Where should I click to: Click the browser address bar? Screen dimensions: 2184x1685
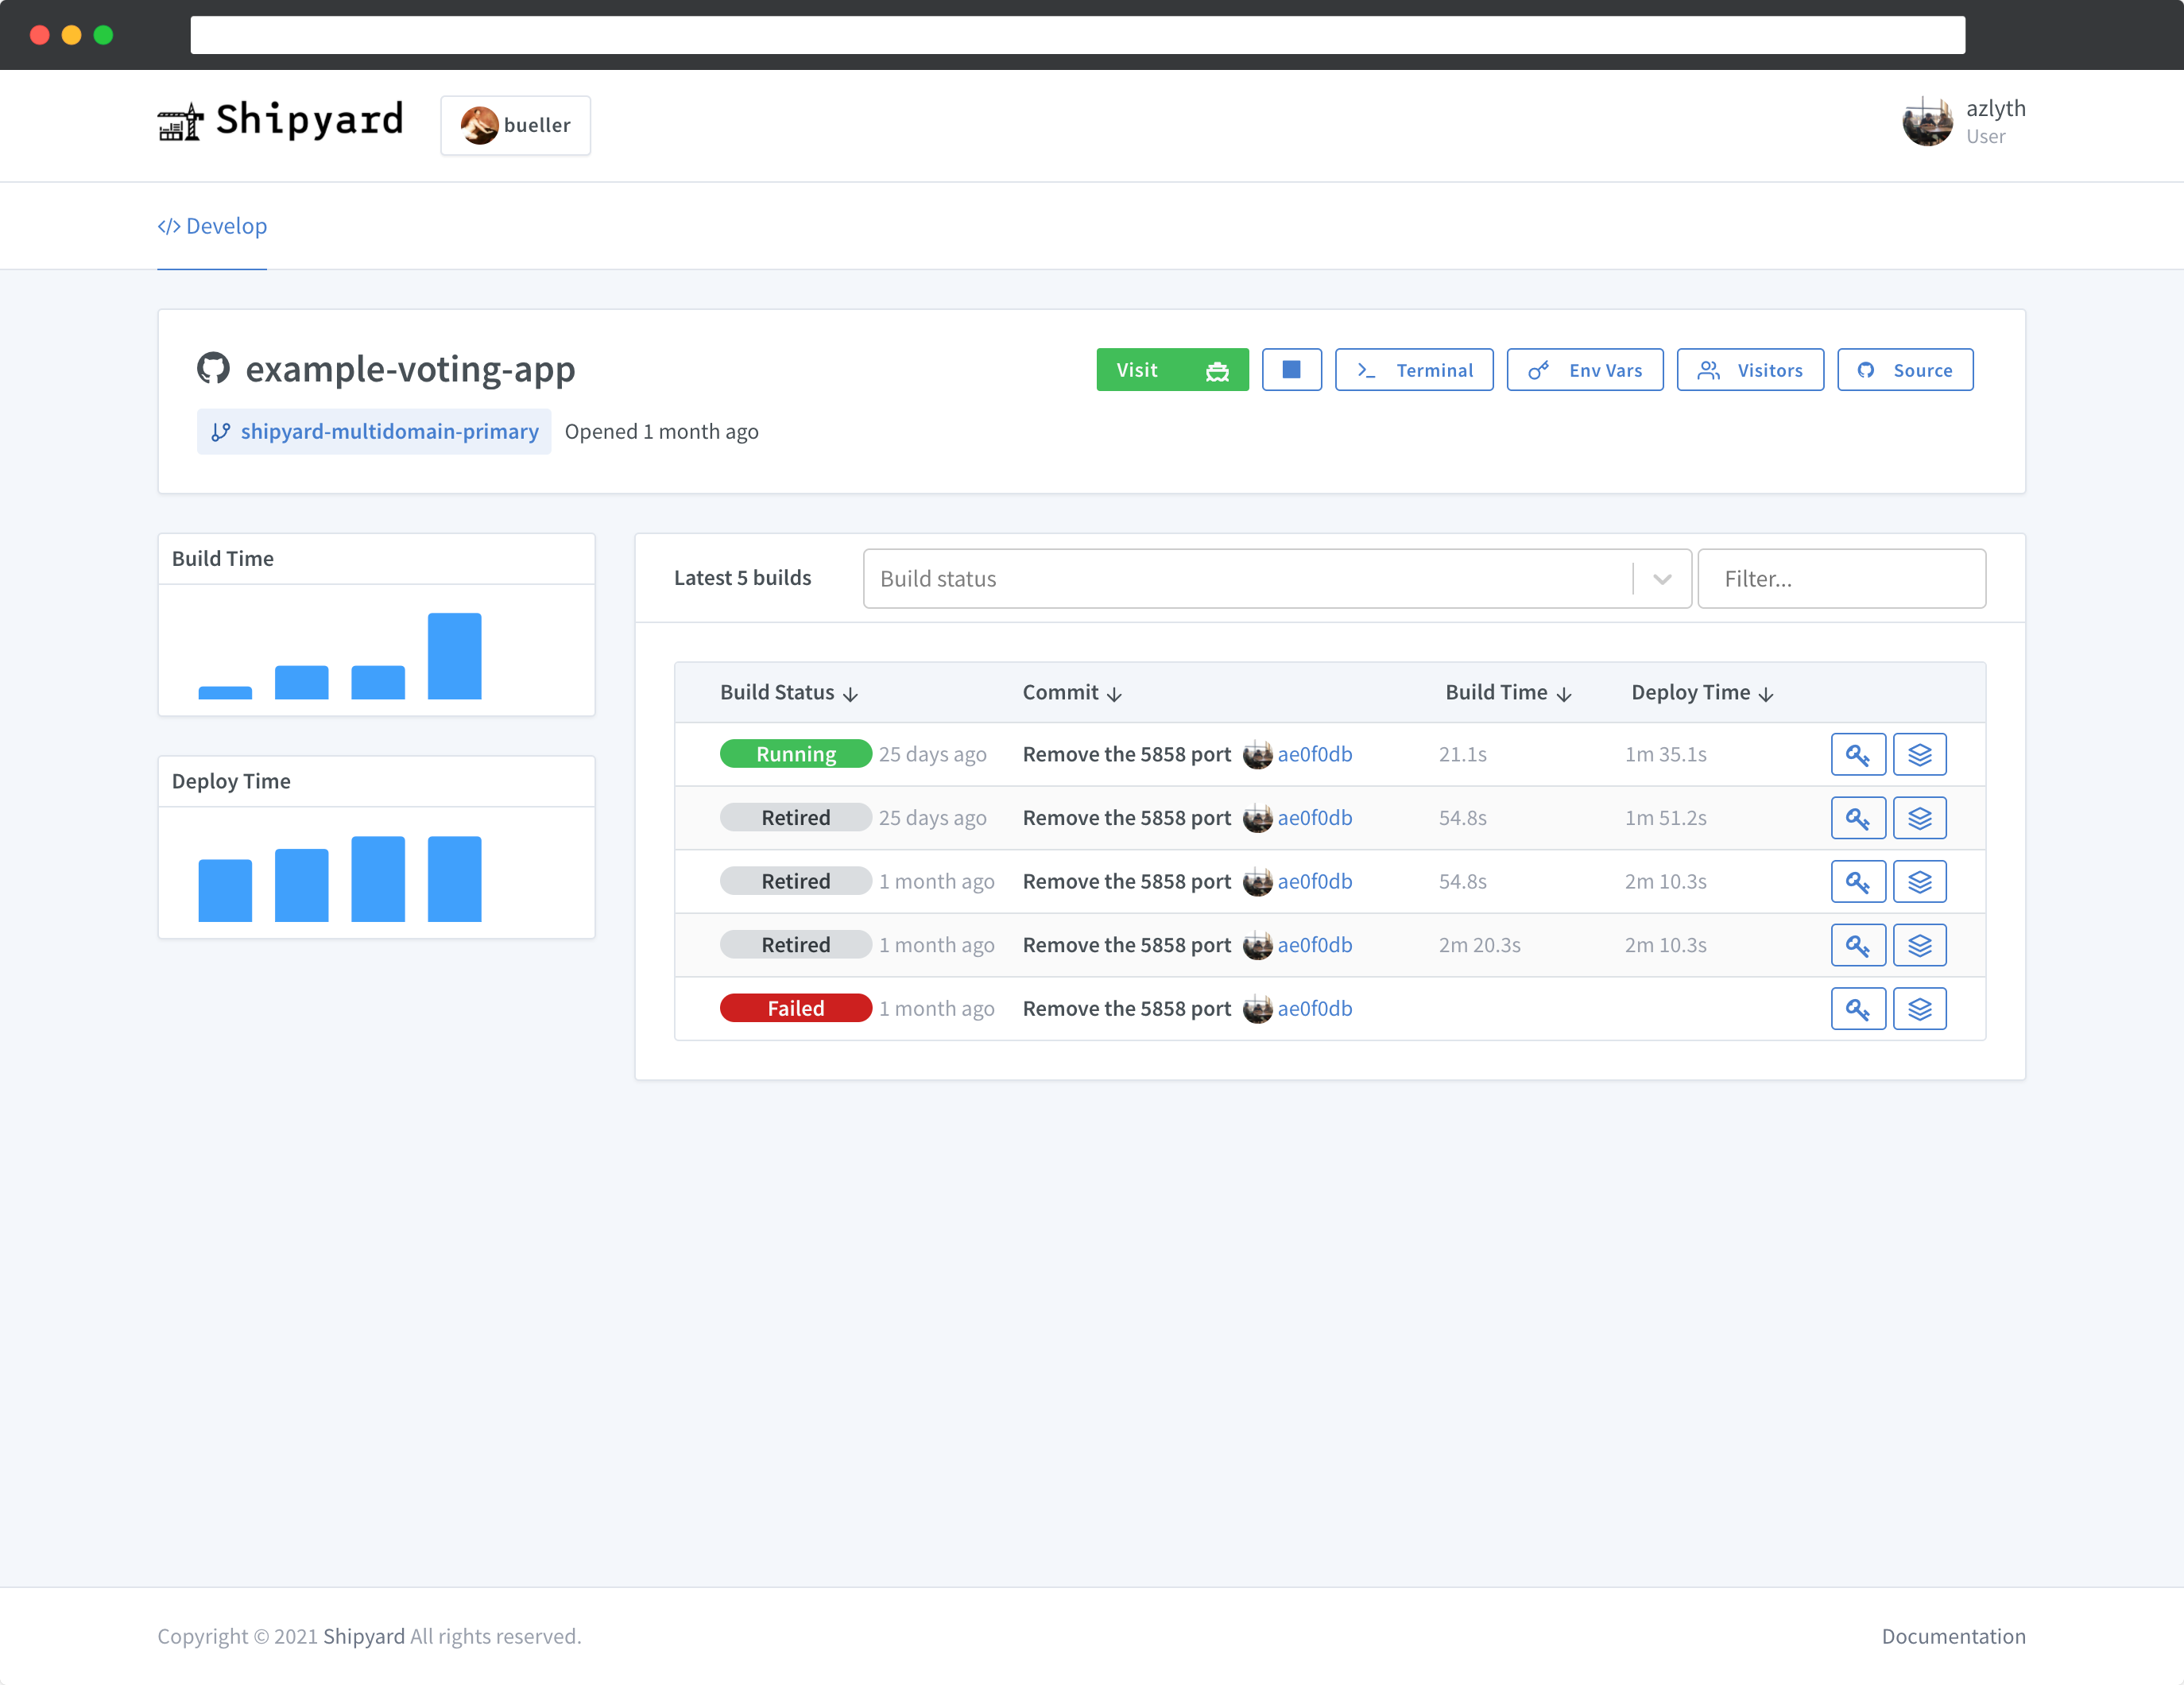[1077, 35]
